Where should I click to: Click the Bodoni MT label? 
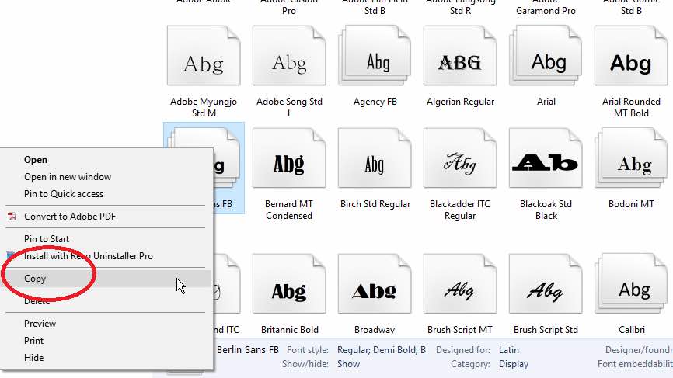point(631,204)
